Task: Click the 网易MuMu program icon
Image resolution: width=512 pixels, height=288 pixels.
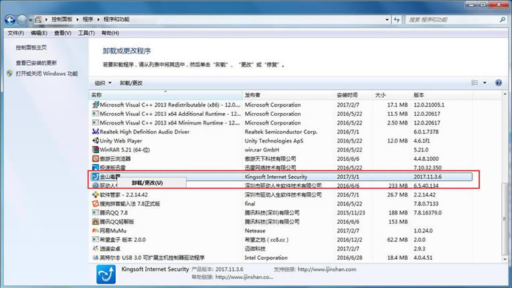Action: coord(95,230)
